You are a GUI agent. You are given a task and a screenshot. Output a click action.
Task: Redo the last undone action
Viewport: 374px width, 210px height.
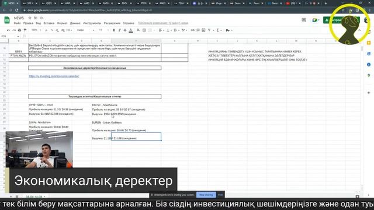[14, 30]
